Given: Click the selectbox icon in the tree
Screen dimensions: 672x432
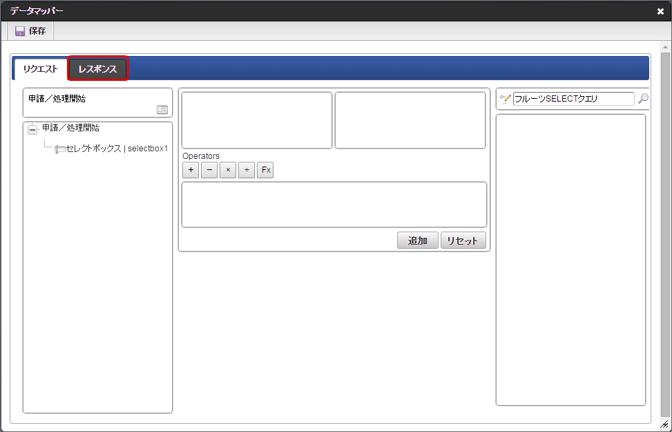Looking at the screenshot, I should point(59,149).
